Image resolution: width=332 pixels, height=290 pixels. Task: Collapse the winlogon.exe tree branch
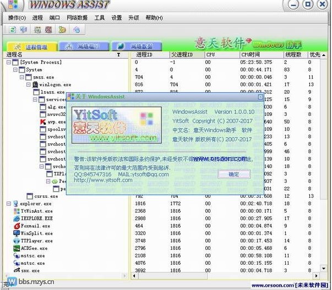click(x=29, y=85)
